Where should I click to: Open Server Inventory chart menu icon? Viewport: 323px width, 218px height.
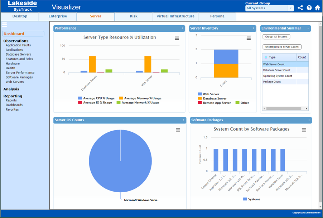pos(249,38)
